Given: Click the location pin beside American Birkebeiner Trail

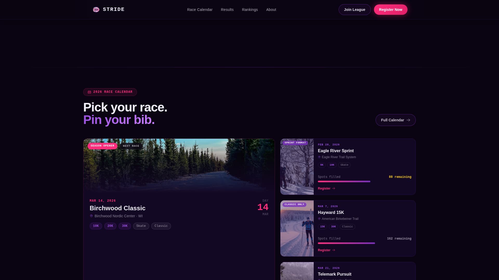Looking at the screenshot, I should click(319, 219).
